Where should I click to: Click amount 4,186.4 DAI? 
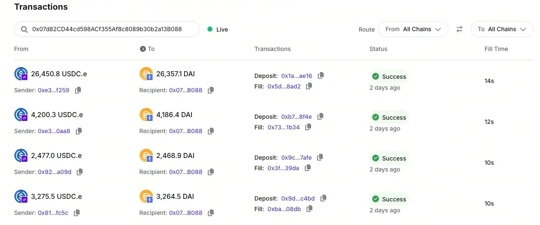pos(175,115)
